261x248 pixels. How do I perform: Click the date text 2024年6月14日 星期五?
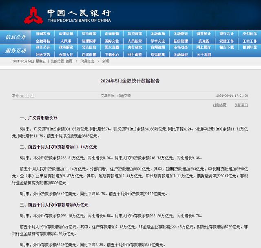coord(29,61)
